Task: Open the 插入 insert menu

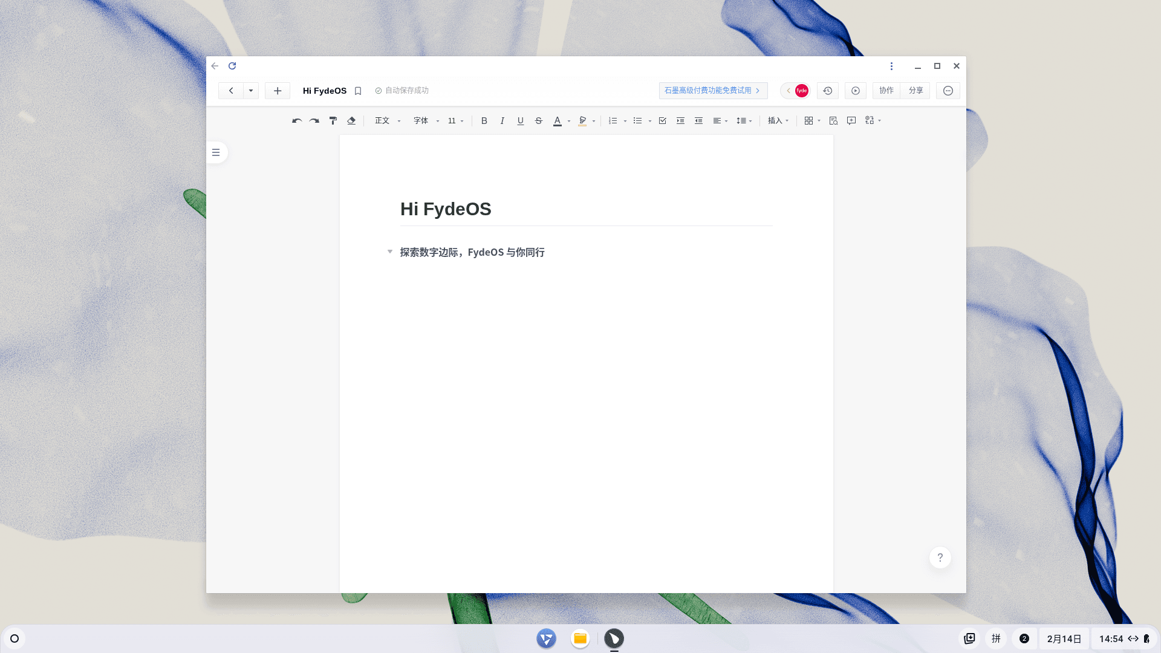Action: click(x=778, y=121)
